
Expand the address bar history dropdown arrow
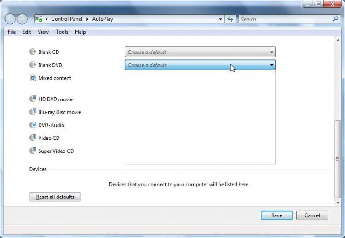click(x=220, y=19)
